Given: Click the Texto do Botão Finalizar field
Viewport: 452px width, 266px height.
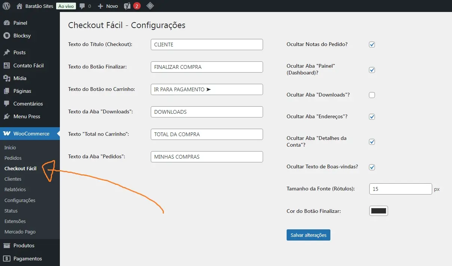Looking at the screenshot, I should [207, 67].
